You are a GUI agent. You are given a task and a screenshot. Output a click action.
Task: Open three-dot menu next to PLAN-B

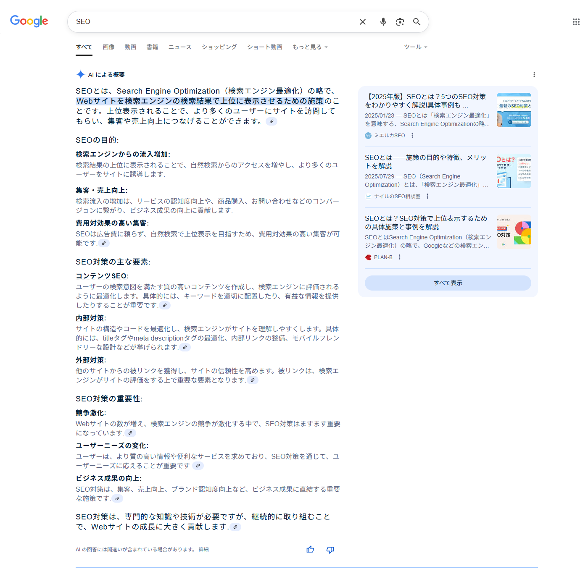(400, 257)
